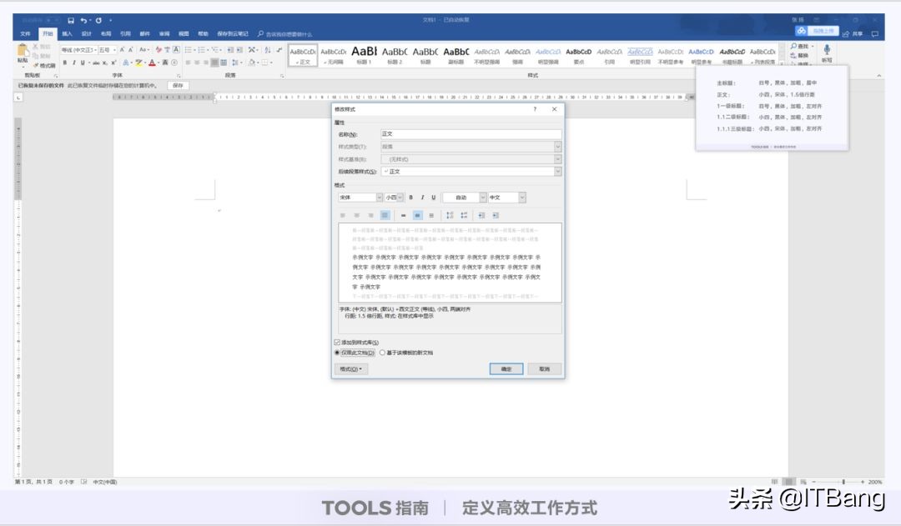Image resolution: width=901 pixels, height=526 pixels.
Task: Click the 保存 button in the recovery bar
Action: point(178,85)
